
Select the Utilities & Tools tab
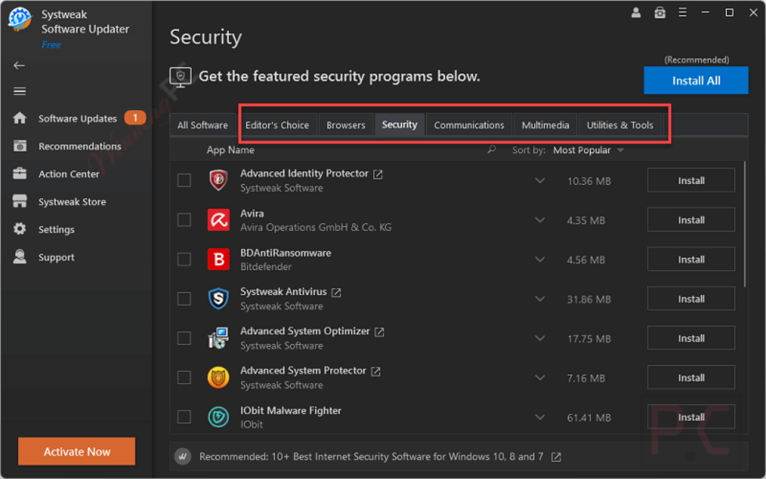620,125
